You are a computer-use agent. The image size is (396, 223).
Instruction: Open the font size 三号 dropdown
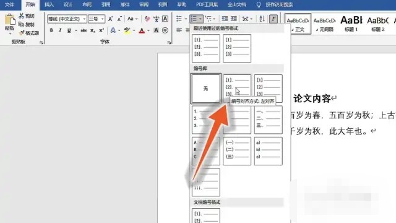coord(97,19)
